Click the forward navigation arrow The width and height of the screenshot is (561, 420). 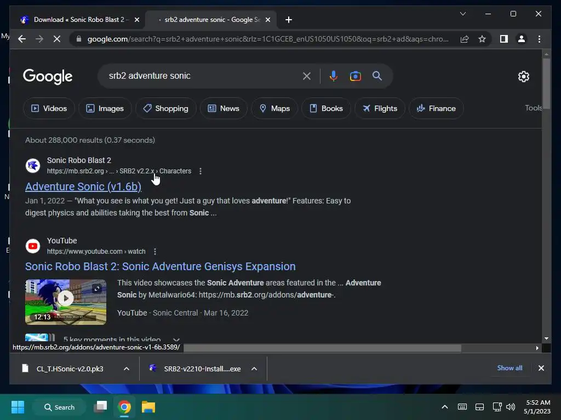(x=39, y=39)
